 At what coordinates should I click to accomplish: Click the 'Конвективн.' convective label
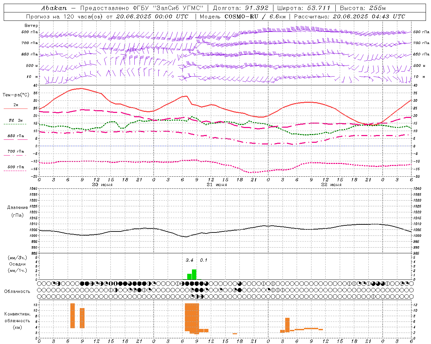coord(18,314)
